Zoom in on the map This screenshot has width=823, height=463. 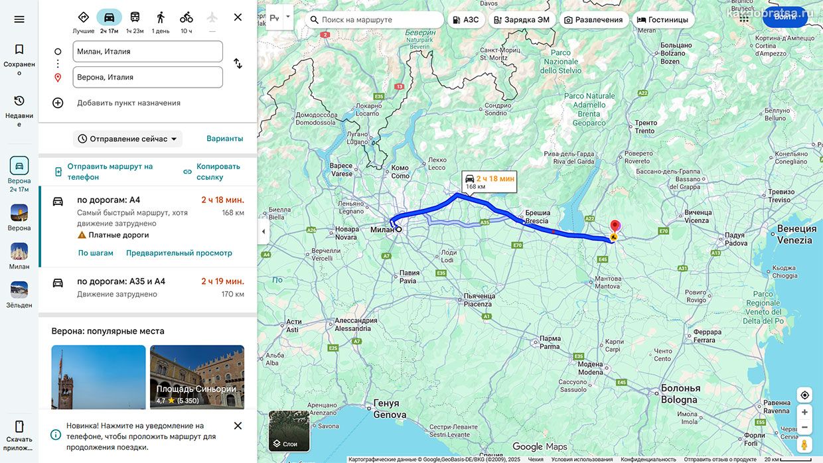click(x=804, y=412)
